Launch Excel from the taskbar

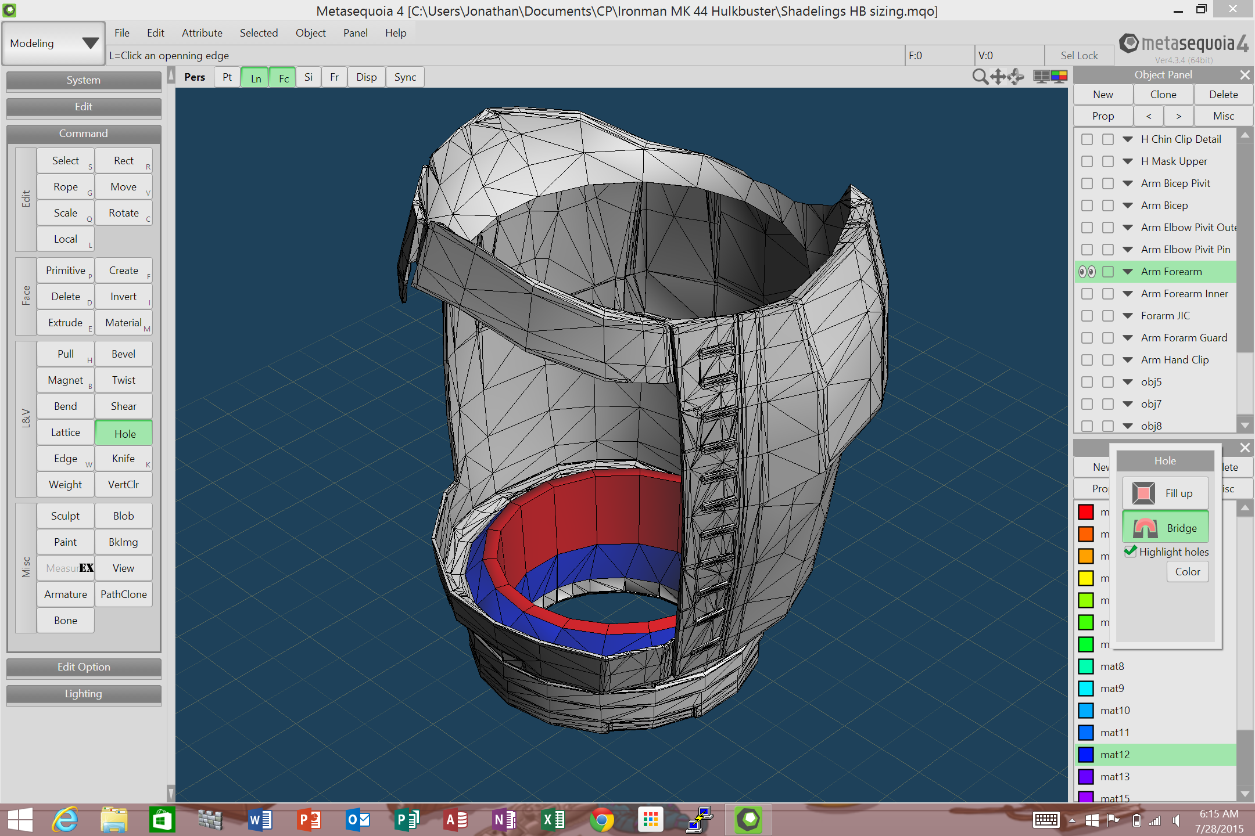(553, 820)
